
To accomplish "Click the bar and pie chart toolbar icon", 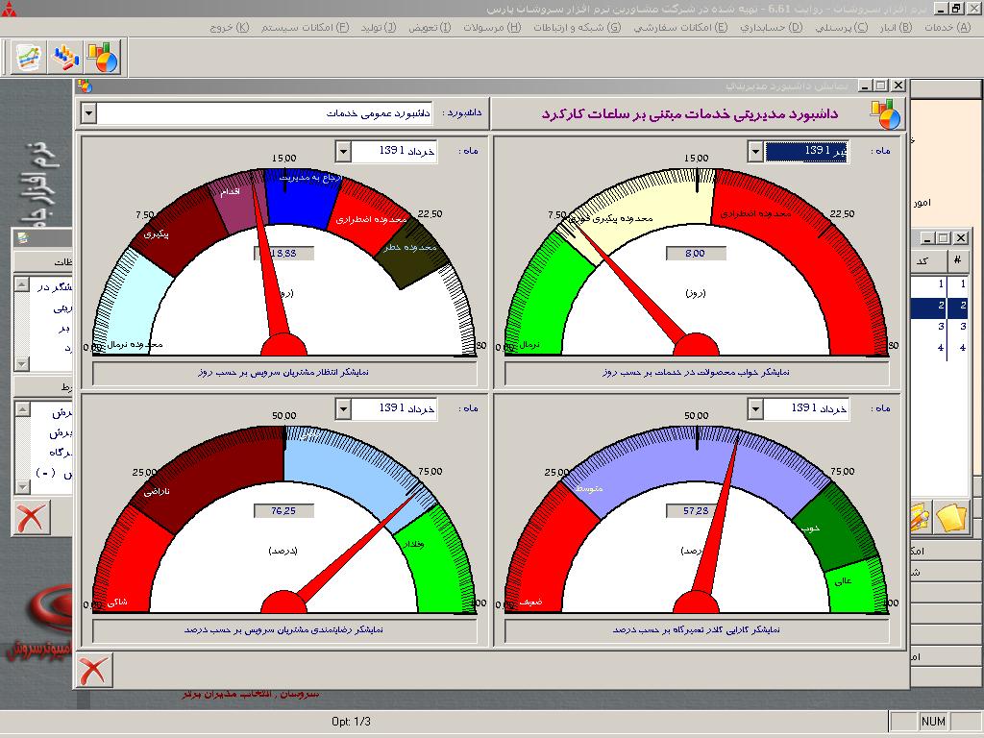I will click(x=103, y=58).
